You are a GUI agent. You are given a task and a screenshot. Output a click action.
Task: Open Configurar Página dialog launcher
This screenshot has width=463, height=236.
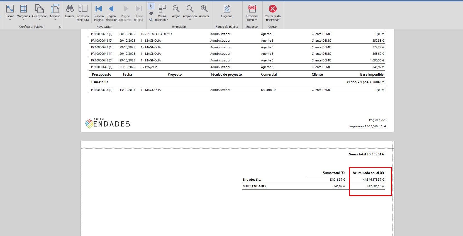pos(60,27)
